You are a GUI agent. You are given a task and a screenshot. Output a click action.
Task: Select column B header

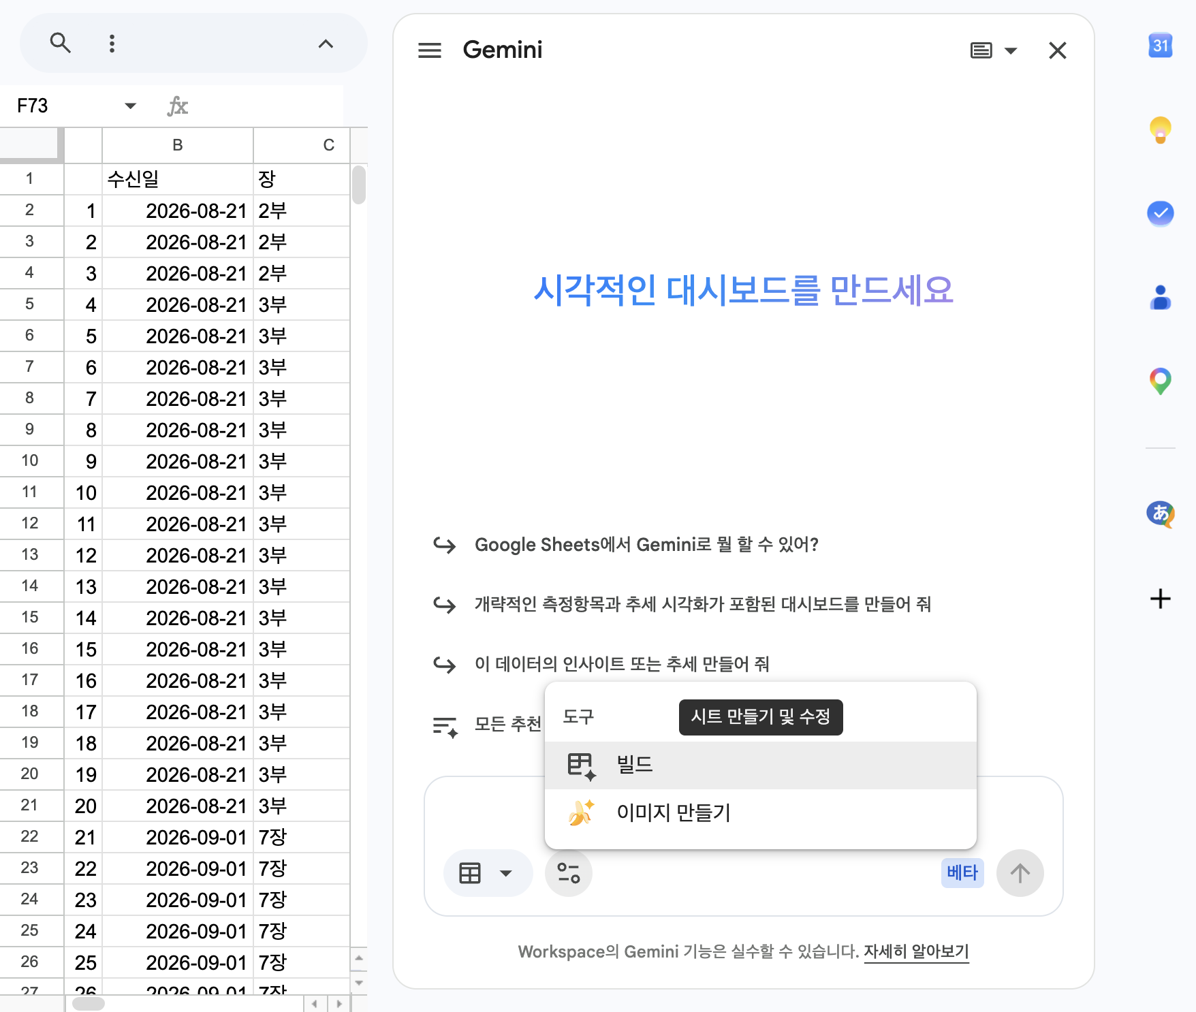[x=178, y=145]
